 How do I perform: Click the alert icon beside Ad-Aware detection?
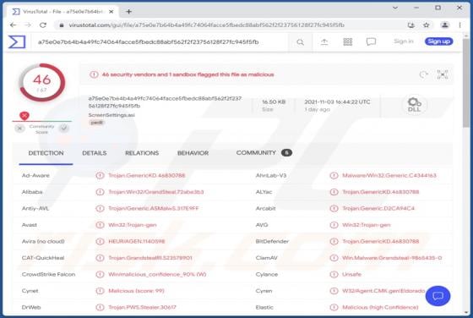tap(100, 175)
